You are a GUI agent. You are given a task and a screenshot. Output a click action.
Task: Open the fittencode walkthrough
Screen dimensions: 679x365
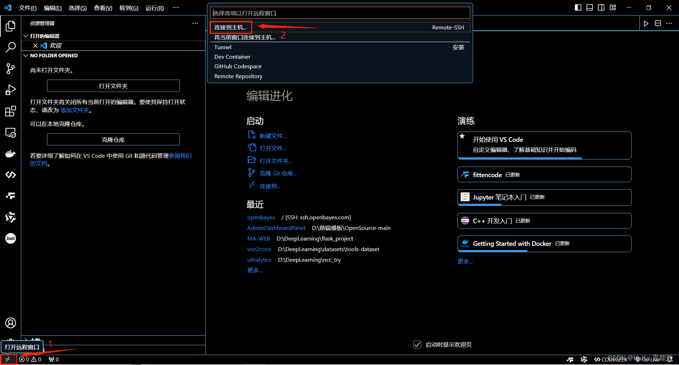tap(544, 174)
